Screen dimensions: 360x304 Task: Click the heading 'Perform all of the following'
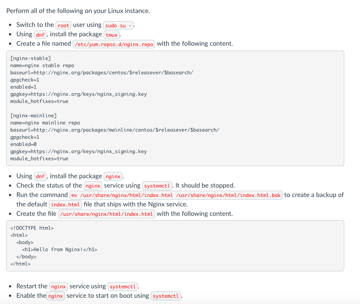point(78,11)
